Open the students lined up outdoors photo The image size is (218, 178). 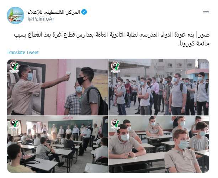[x=159, y=87]
